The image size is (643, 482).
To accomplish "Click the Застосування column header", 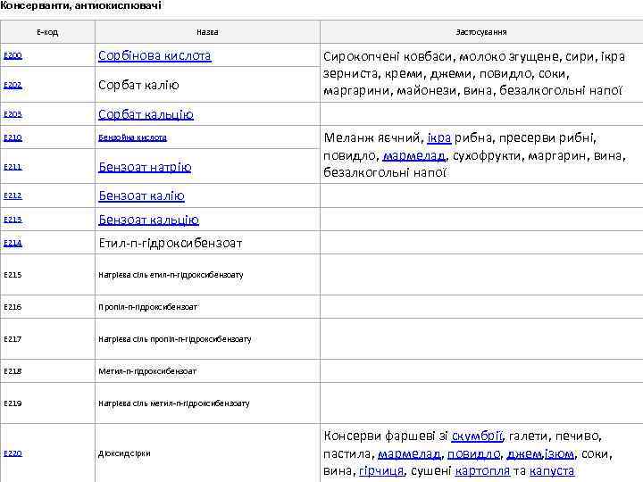I will 481,32.
